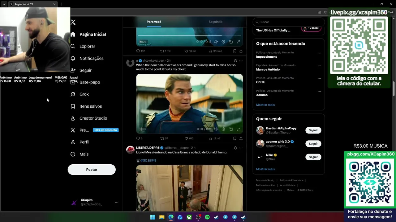Open settings gear on the top video
The image size is (396, 222).
pos(223,42)
